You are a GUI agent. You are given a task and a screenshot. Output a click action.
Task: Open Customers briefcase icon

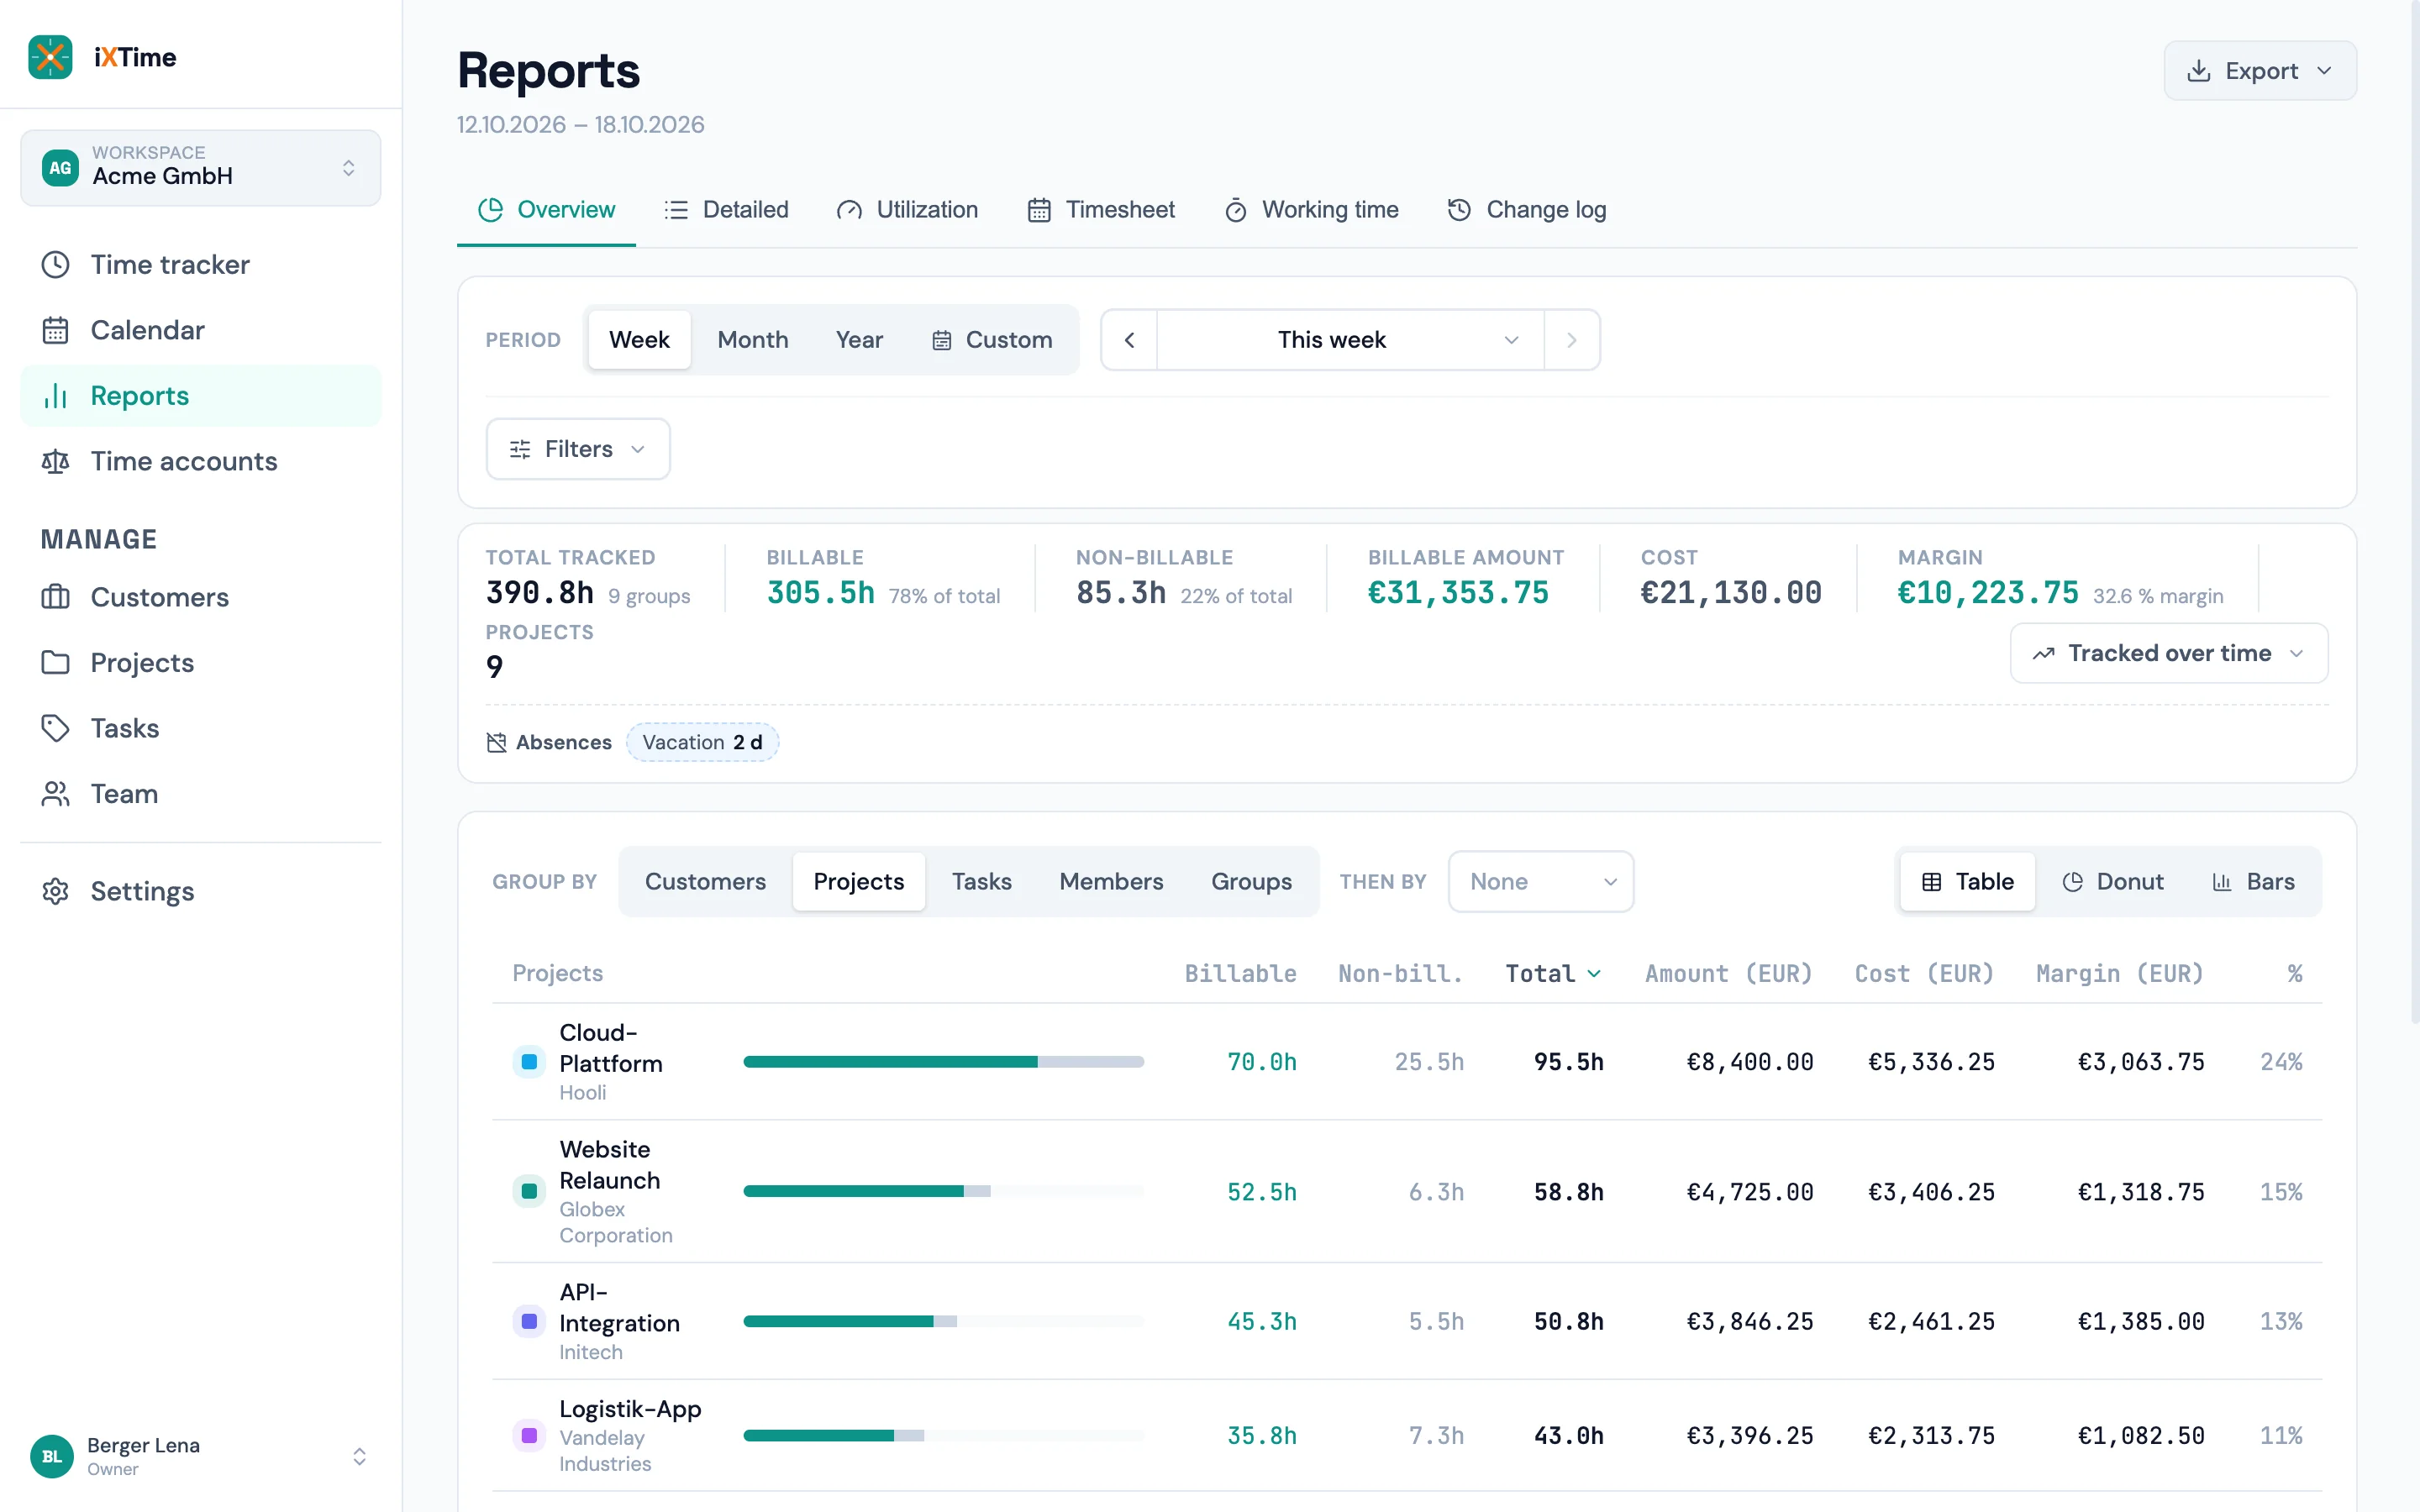pos(55,597)
